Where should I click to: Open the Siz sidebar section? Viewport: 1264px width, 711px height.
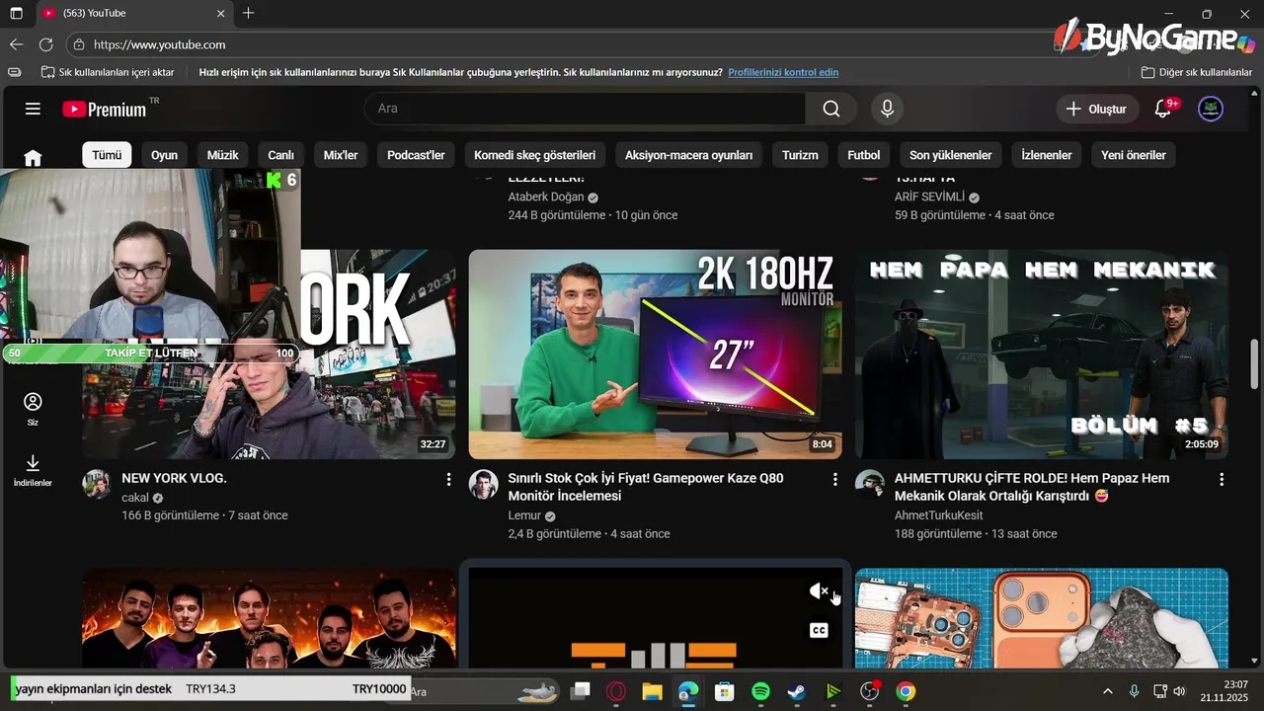[x=33, y=409]
